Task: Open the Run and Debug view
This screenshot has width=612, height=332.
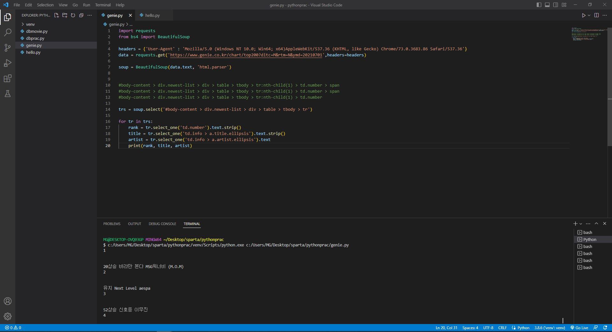Action: (x=8, y=63)
